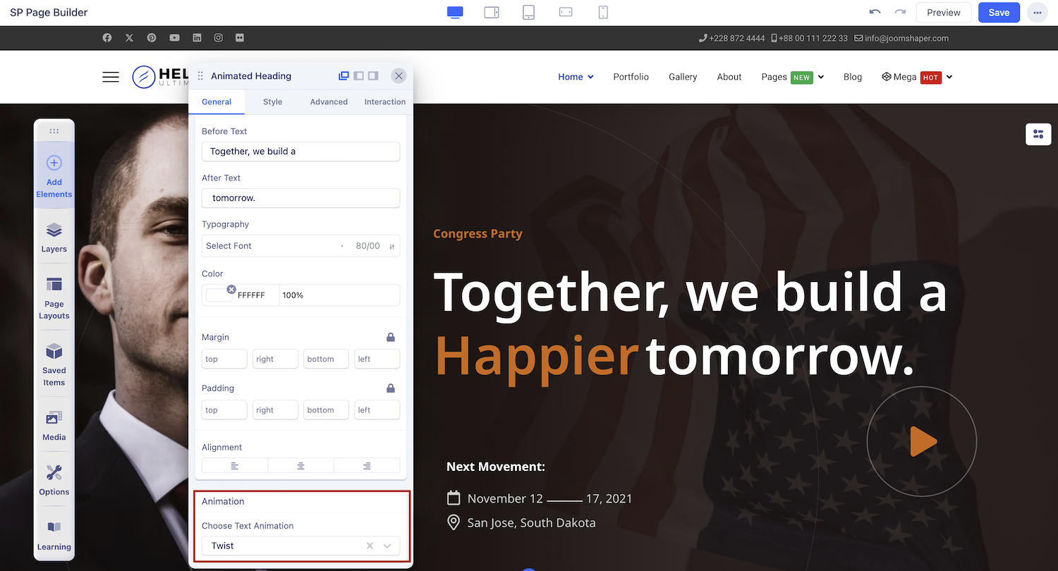Expand the Choose Text Animation dropdown
The height and width of the screenshot is (571, 1058).
(x=387, y=546)
